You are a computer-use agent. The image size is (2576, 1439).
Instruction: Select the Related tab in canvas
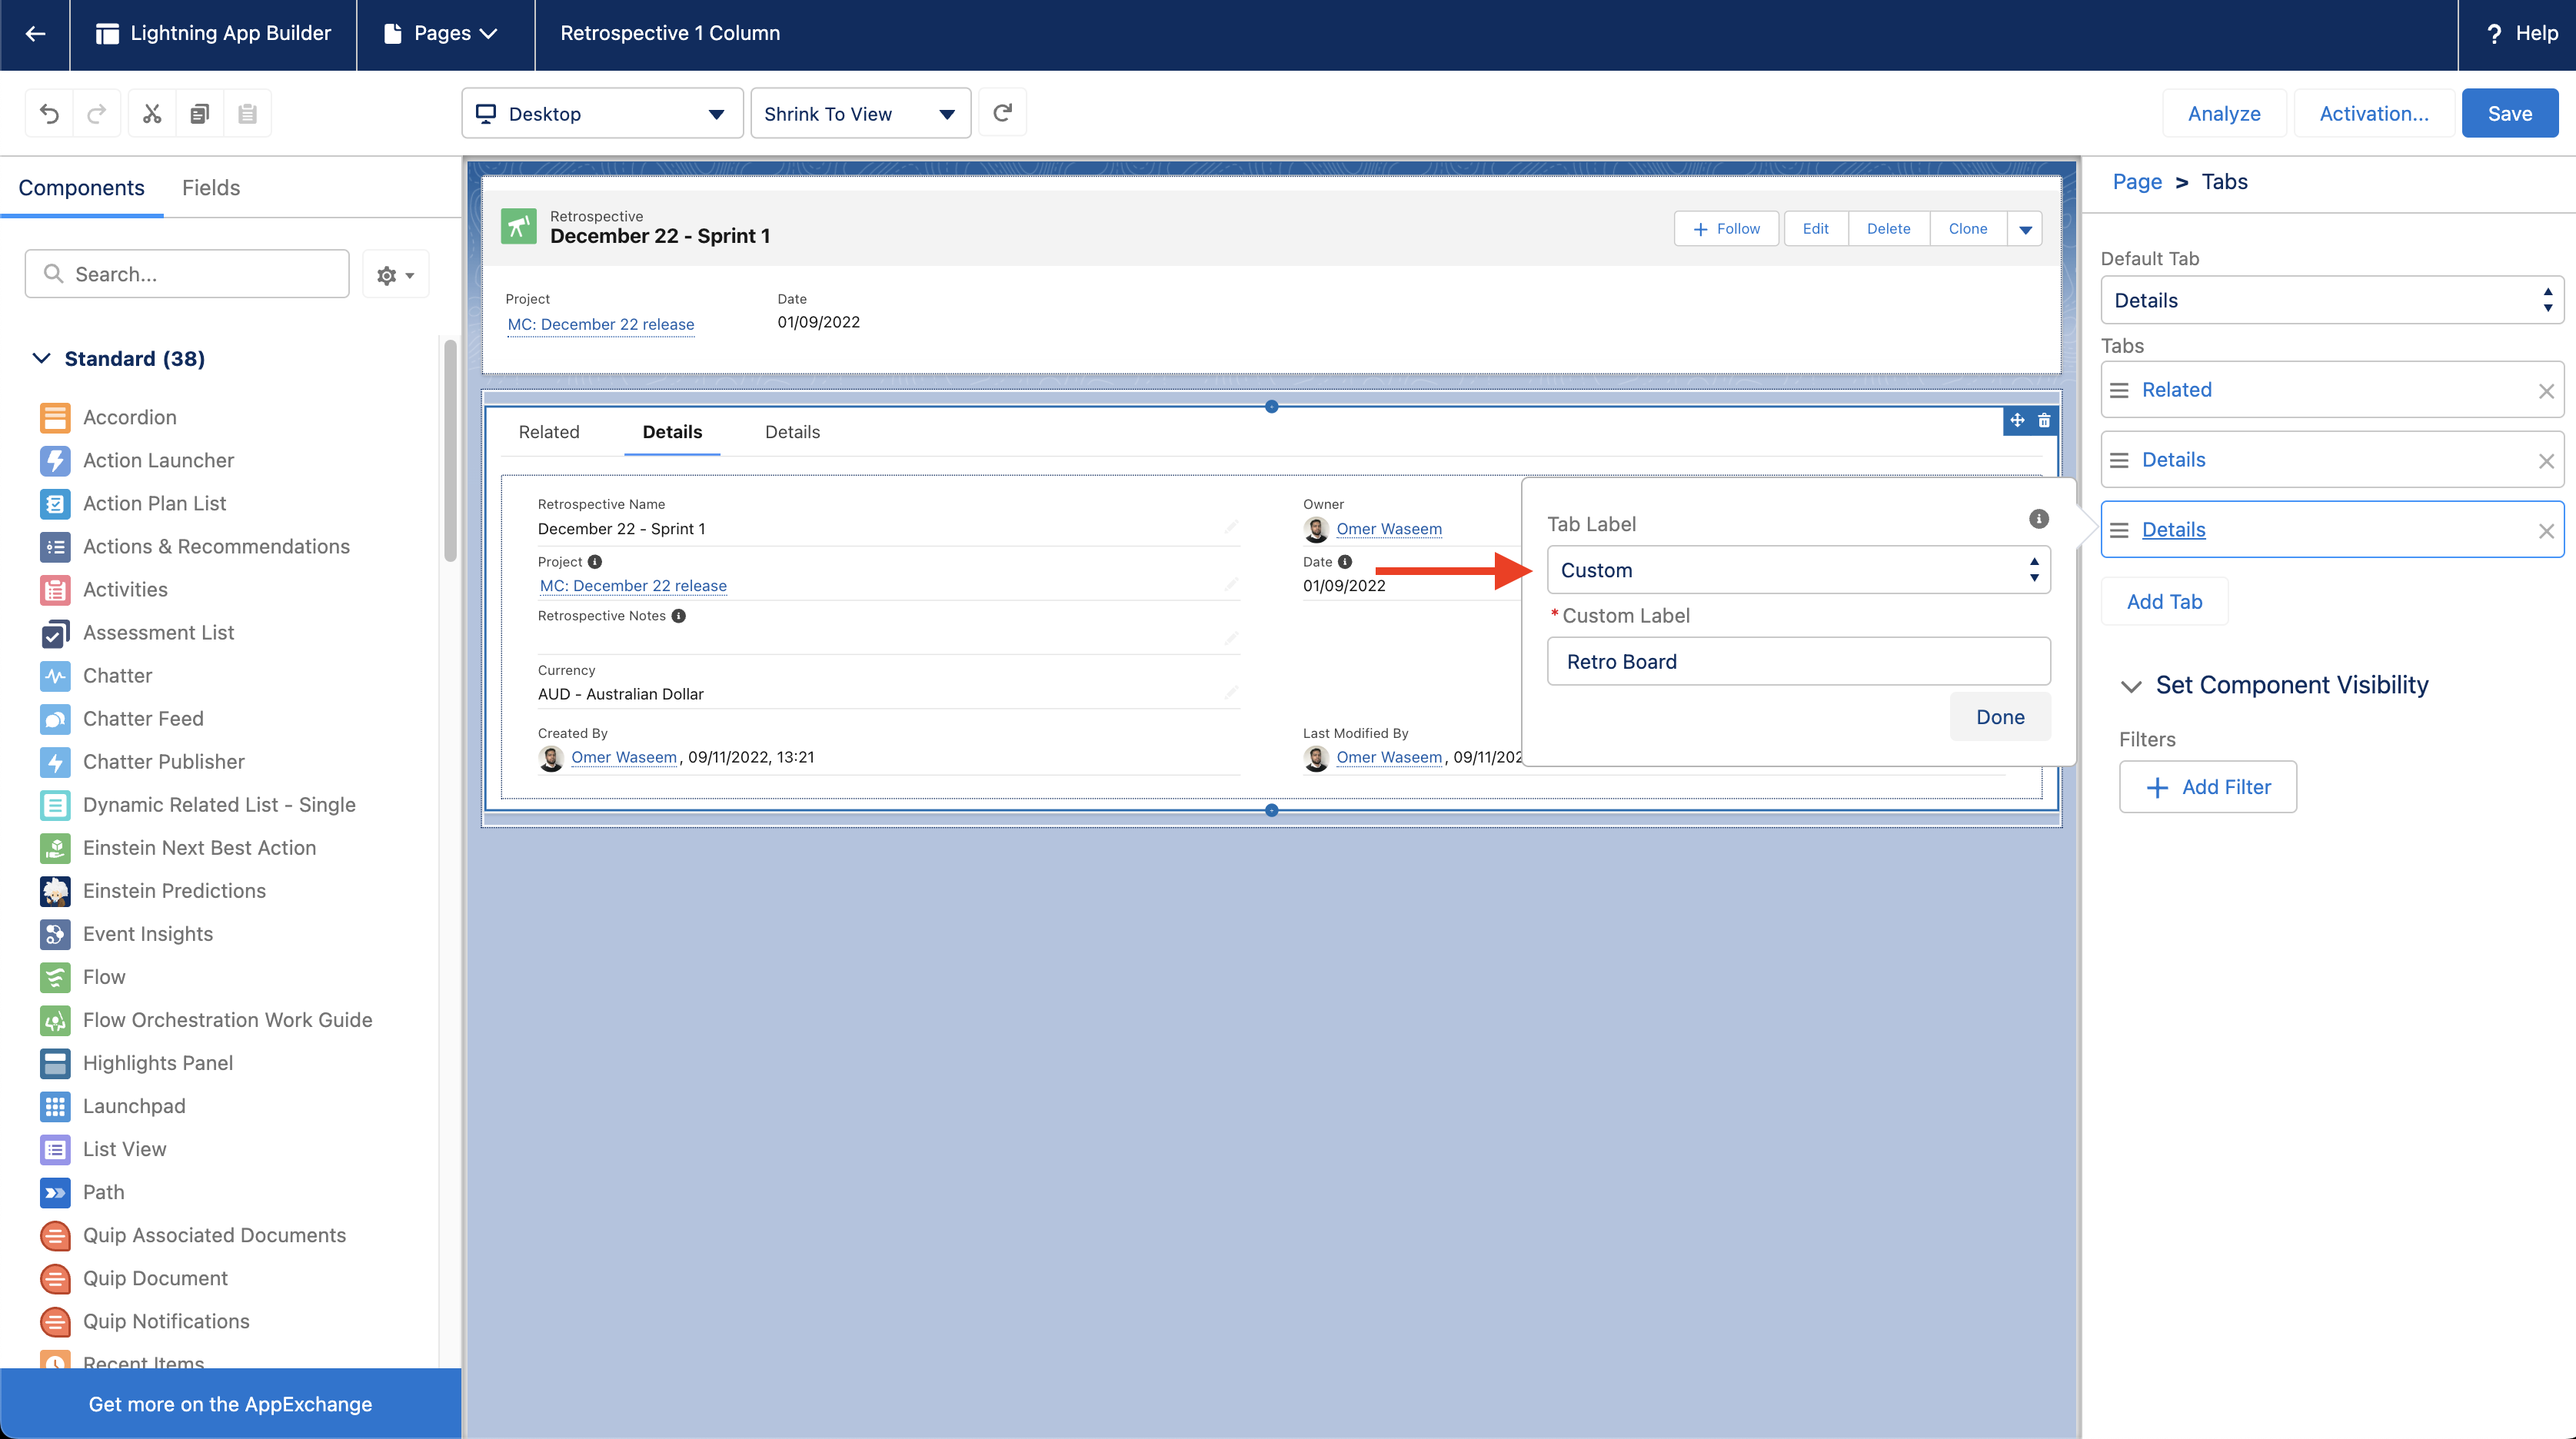(x=549, y=432)
